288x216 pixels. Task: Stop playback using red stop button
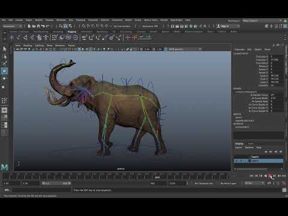point(270,176)
